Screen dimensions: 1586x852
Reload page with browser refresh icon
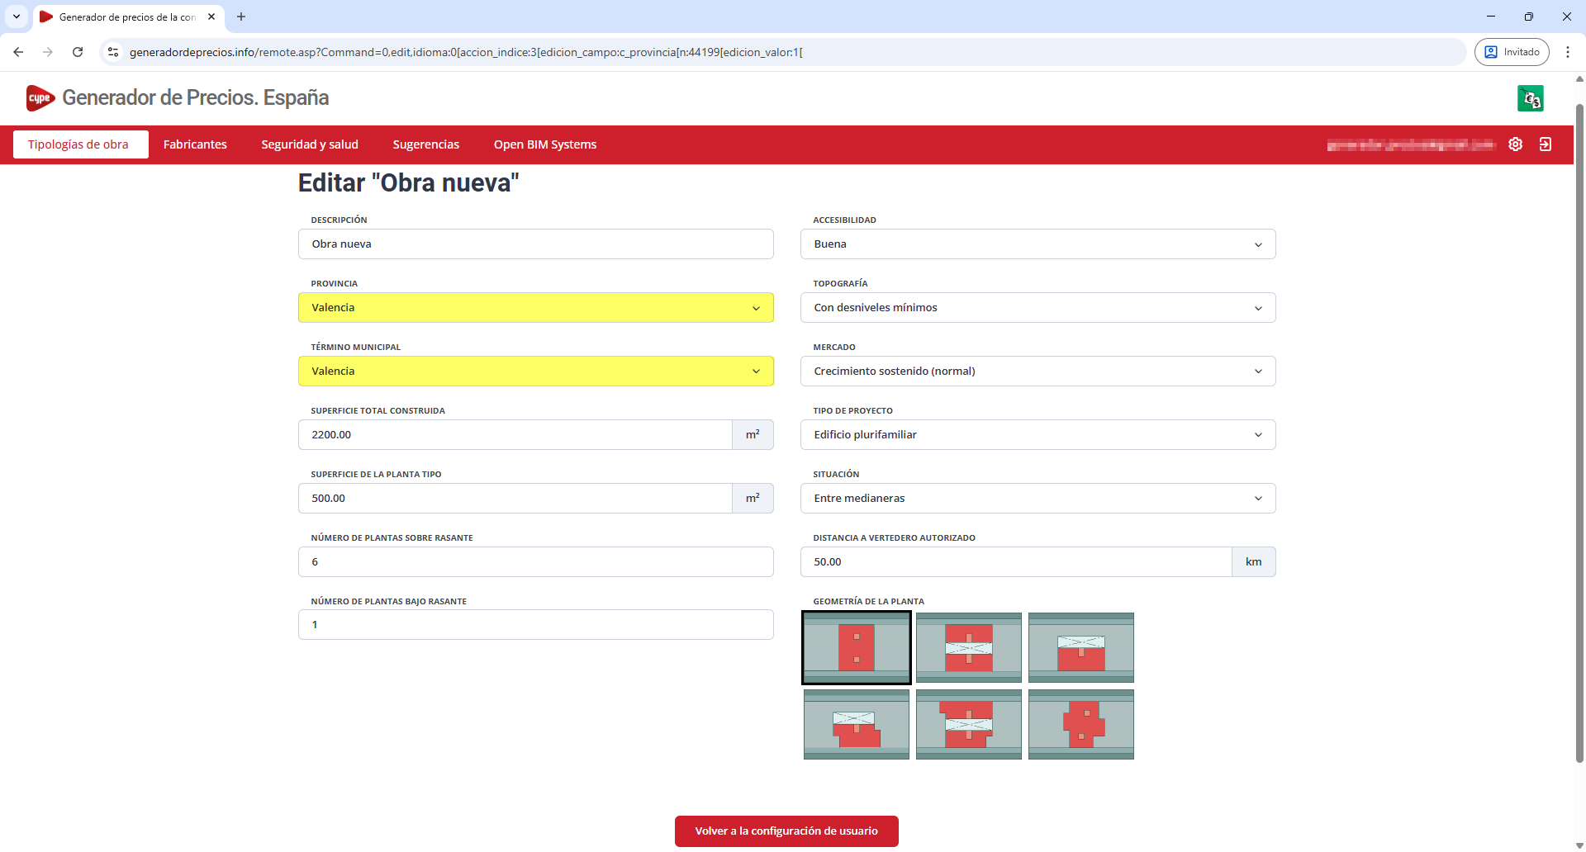[78, 52]
